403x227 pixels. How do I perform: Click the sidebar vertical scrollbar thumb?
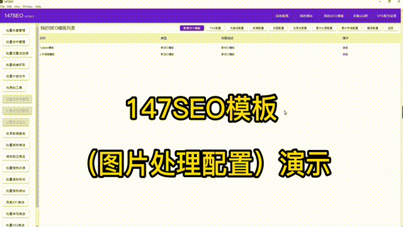pos(37,116)
